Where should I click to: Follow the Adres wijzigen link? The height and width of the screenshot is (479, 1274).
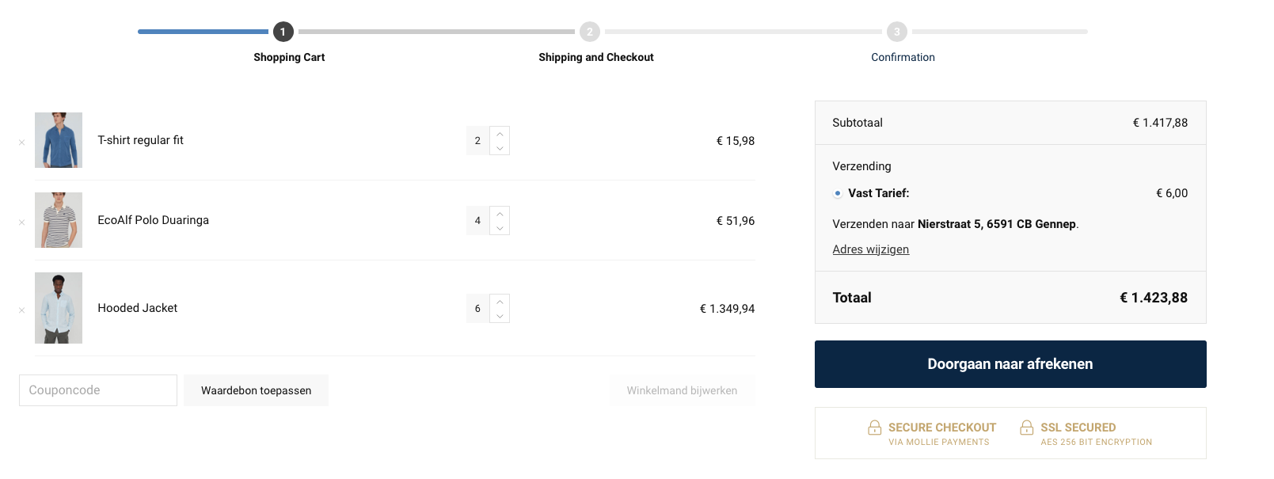click(x=870, y=249)
